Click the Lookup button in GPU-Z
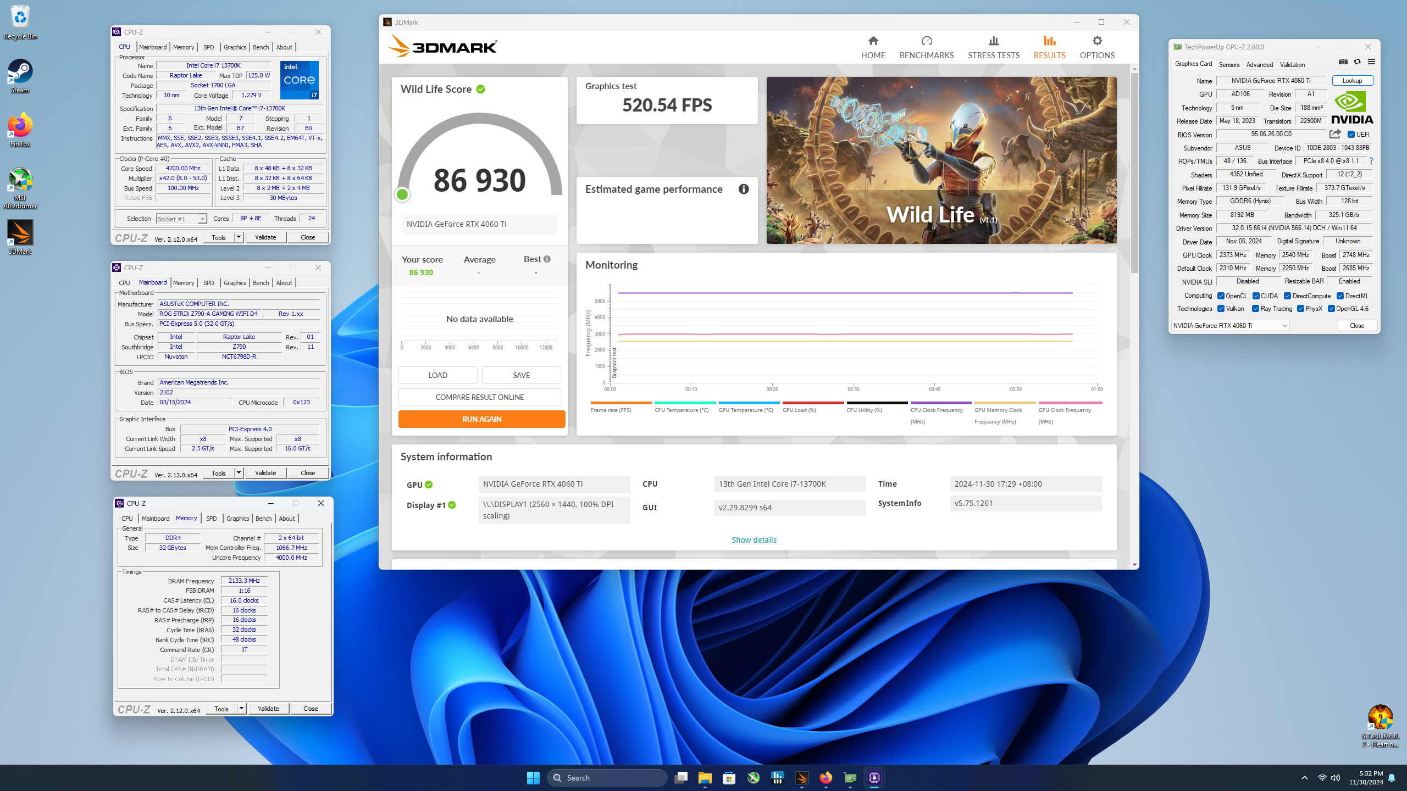 pos(1352,81)
